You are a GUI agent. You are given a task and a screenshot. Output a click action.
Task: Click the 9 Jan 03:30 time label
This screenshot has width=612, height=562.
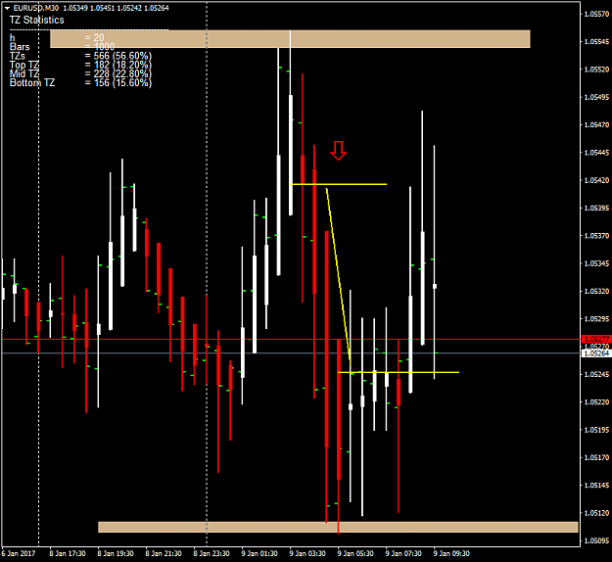[307, 553]
